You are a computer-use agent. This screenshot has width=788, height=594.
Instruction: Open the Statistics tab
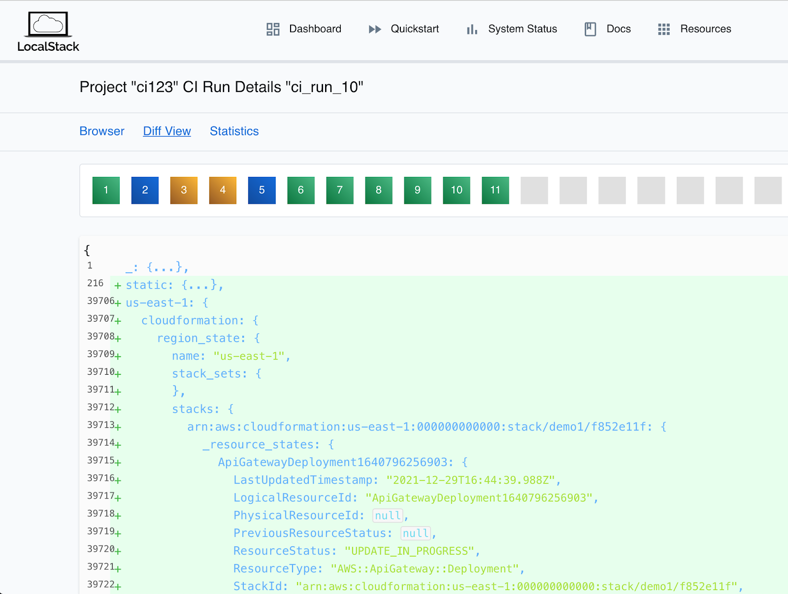pyautogui.click(x=234, y=131)
